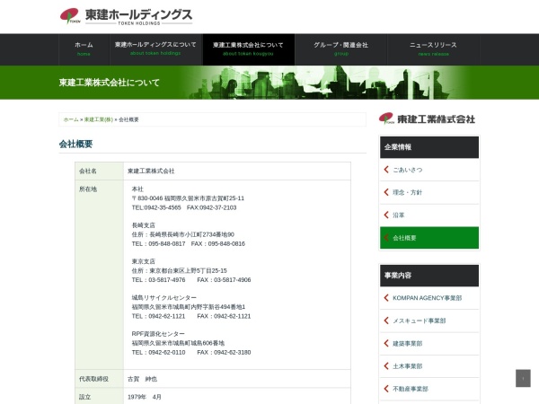Image resolution: width=539 pixels, height=404 pixels.
Task: Click the scroll-to-top arrow button
Action: click(523, 378)
